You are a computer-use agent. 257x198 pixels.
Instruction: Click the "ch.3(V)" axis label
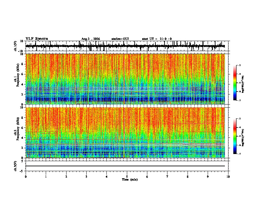16,166
